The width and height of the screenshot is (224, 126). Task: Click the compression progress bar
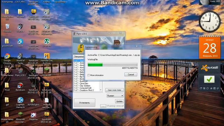pyautogui.click(x=113, y=65)
